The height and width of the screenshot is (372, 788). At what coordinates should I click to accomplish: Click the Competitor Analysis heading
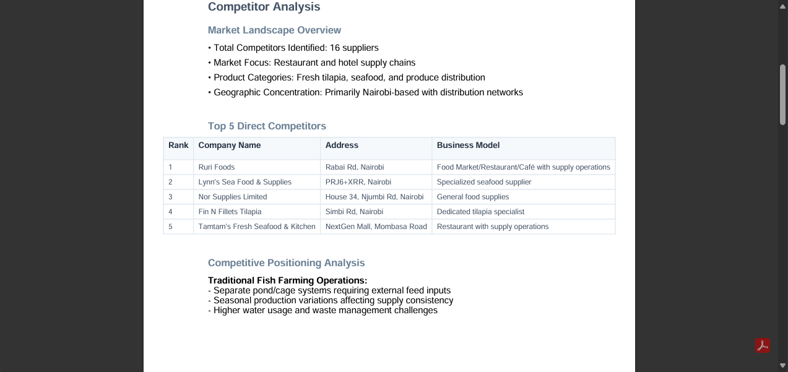click(264, 7)
